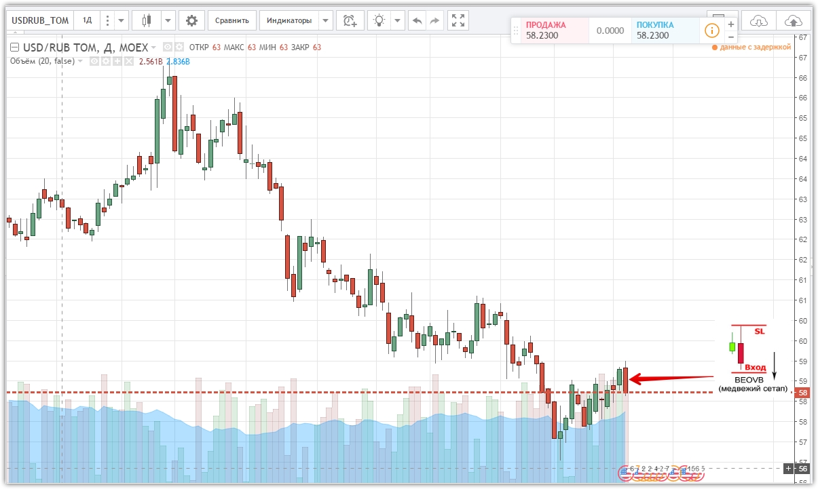Viewport: 818px width, 489px height.
Task: Expand the Индикаторы dropdown arrow
Action: (326, 20)
